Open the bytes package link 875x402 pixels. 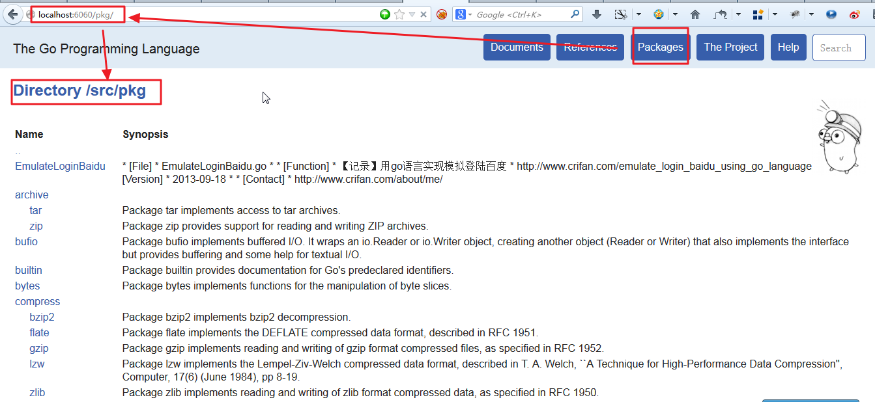(27, 286)
